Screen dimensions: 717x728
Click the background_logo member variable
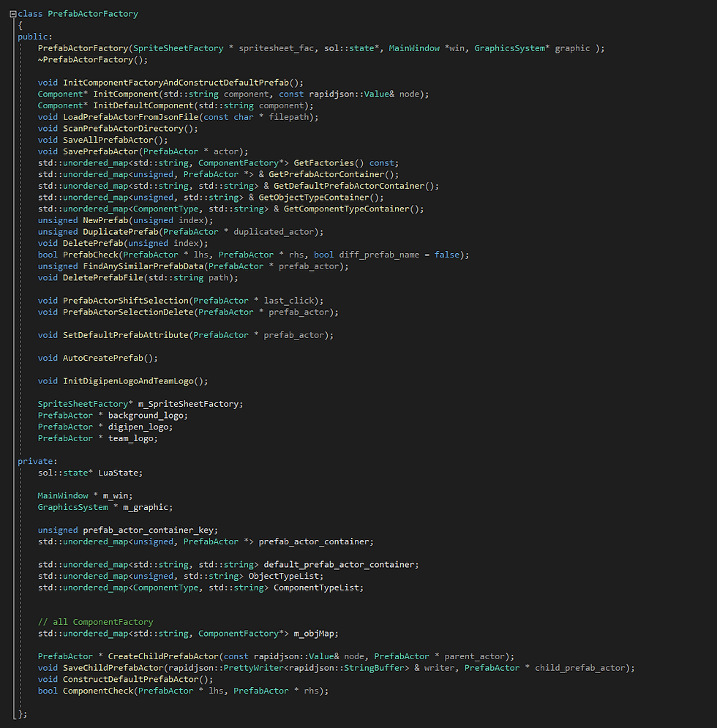pos(146,416)
